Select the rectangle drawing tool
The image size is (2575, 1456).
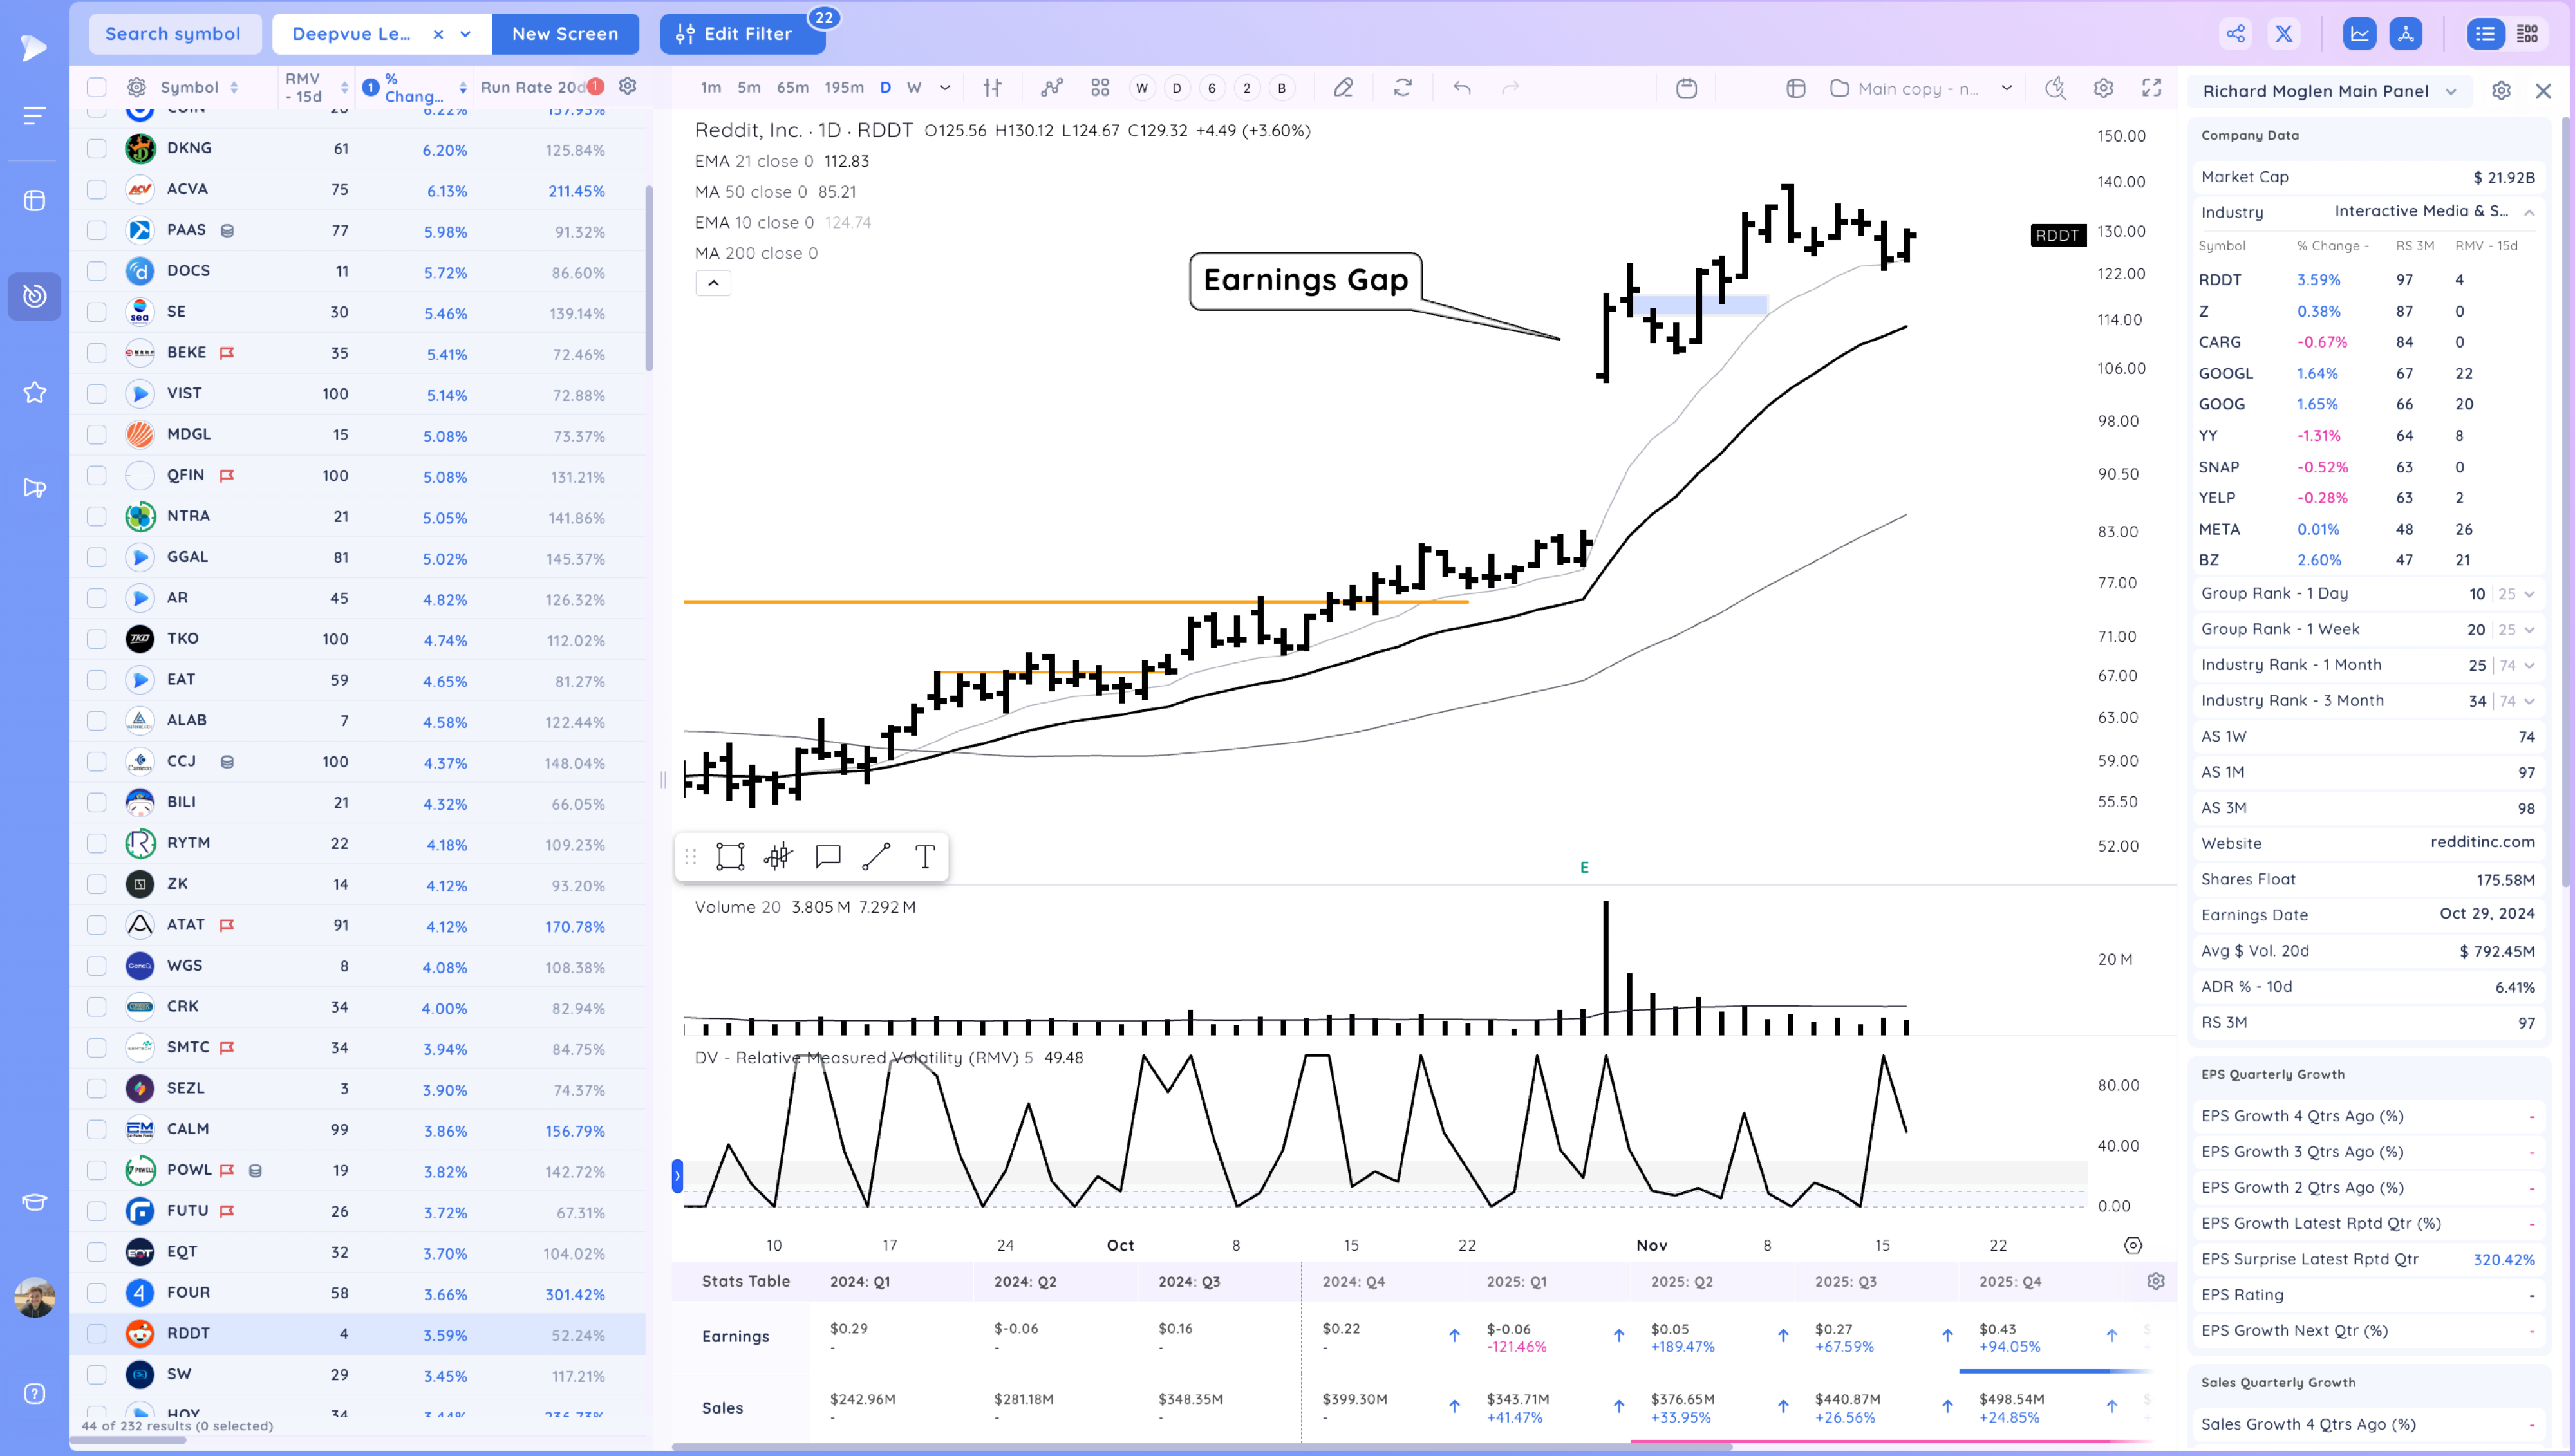pos(730,856)
